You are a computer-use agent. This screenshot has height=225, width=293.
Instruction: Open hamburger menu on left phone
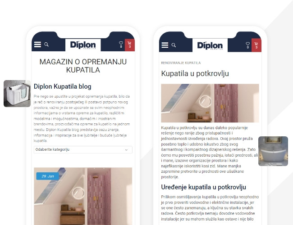pos(37,45)
